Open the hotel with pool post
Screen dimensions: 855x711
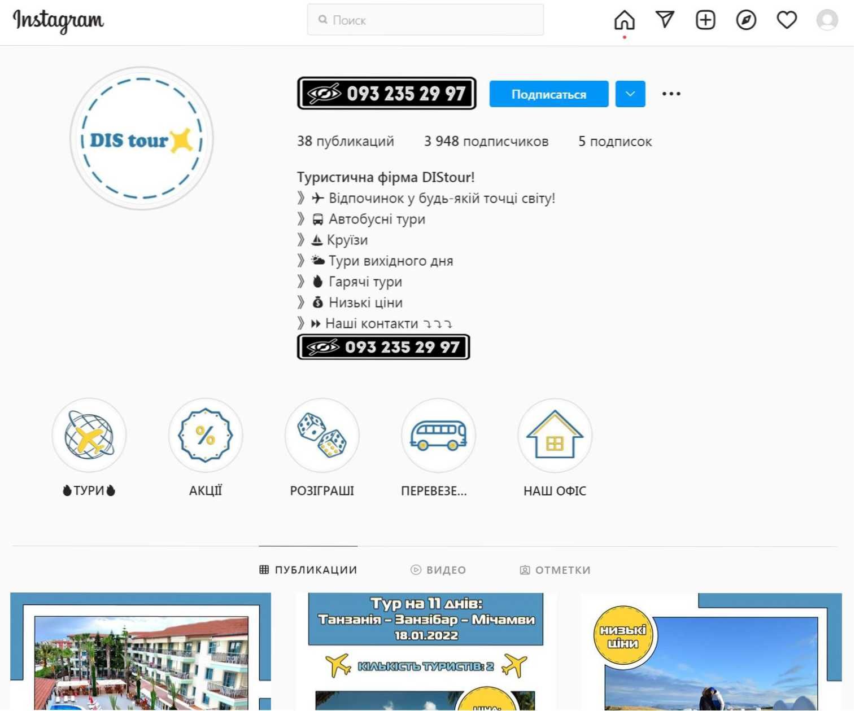141,651
